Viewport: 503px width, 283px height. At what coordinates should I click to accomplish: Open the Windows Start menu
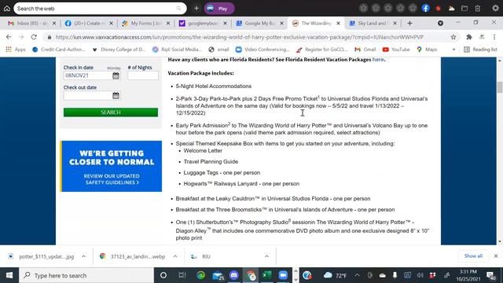point(9,275)
